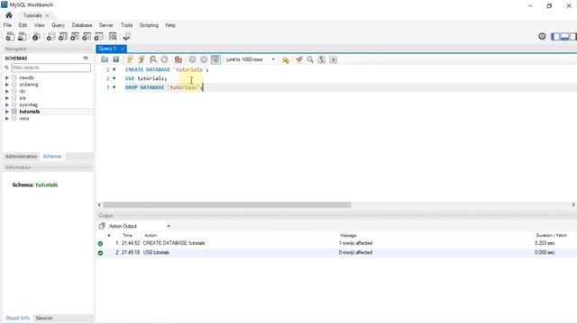Expand the newdb schema
Image resolution: width=577 pixels, height=324 pixels.
coord(6,78)
